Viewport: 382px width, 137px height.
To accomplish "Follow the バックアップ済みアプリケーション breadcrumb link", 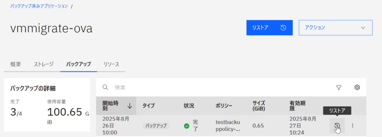I will point(39,6).
